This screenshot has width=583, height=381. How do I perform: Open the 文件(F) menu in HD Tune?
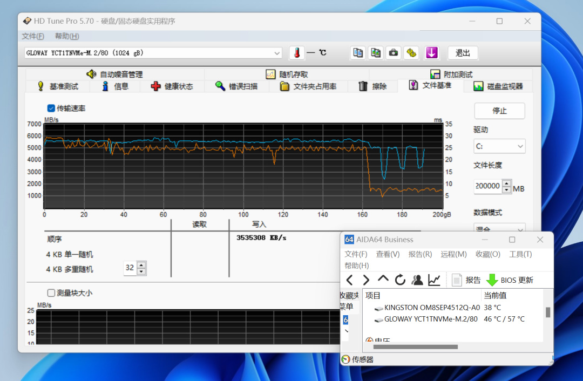tap(33, 36)
